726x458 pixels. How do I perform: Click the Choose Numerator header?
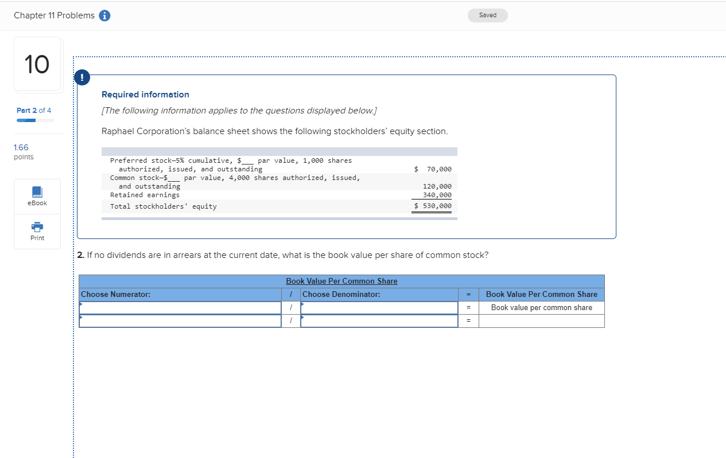[x=116, y=294]
